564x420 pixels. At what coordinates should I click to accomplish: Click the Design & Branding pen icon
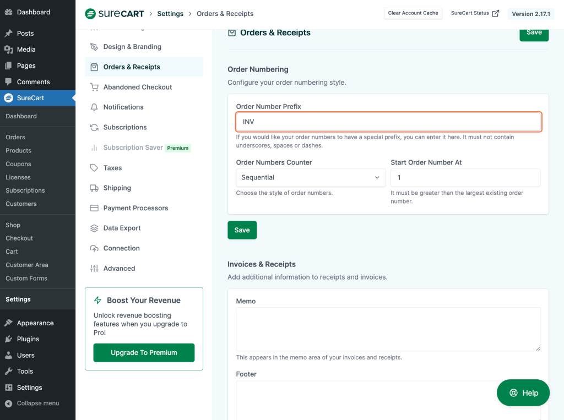click(94, 47)
